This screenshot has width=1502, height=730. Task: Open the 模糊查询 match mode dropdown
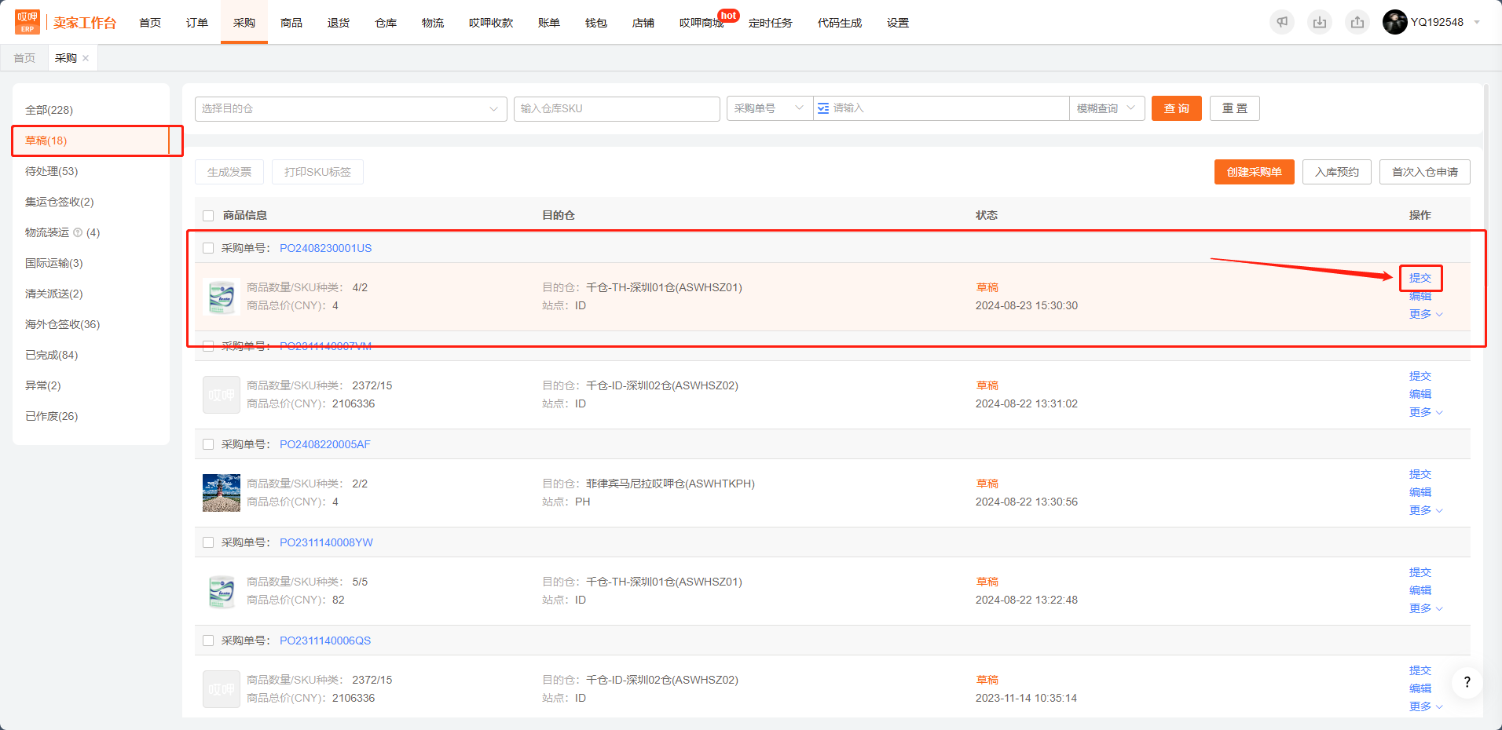point(1107,108)
